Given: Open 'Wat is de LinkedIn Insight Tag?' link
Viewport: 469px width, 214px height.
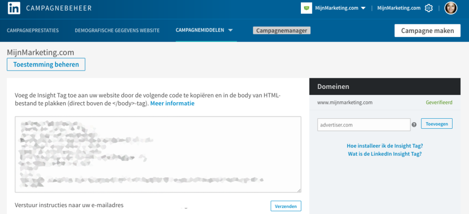Looking at the screenshot, I should [x=385, y=154].
